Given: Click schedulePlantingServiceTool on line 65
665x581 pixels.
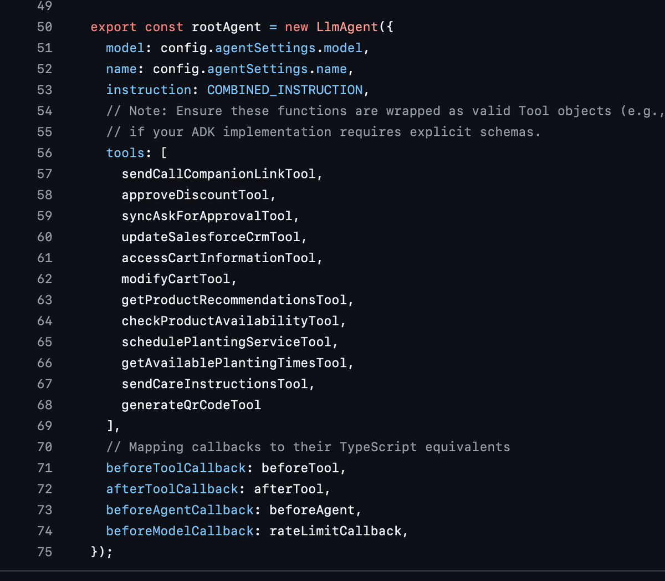Looking at the screenshot, I should tap(228, 342).
